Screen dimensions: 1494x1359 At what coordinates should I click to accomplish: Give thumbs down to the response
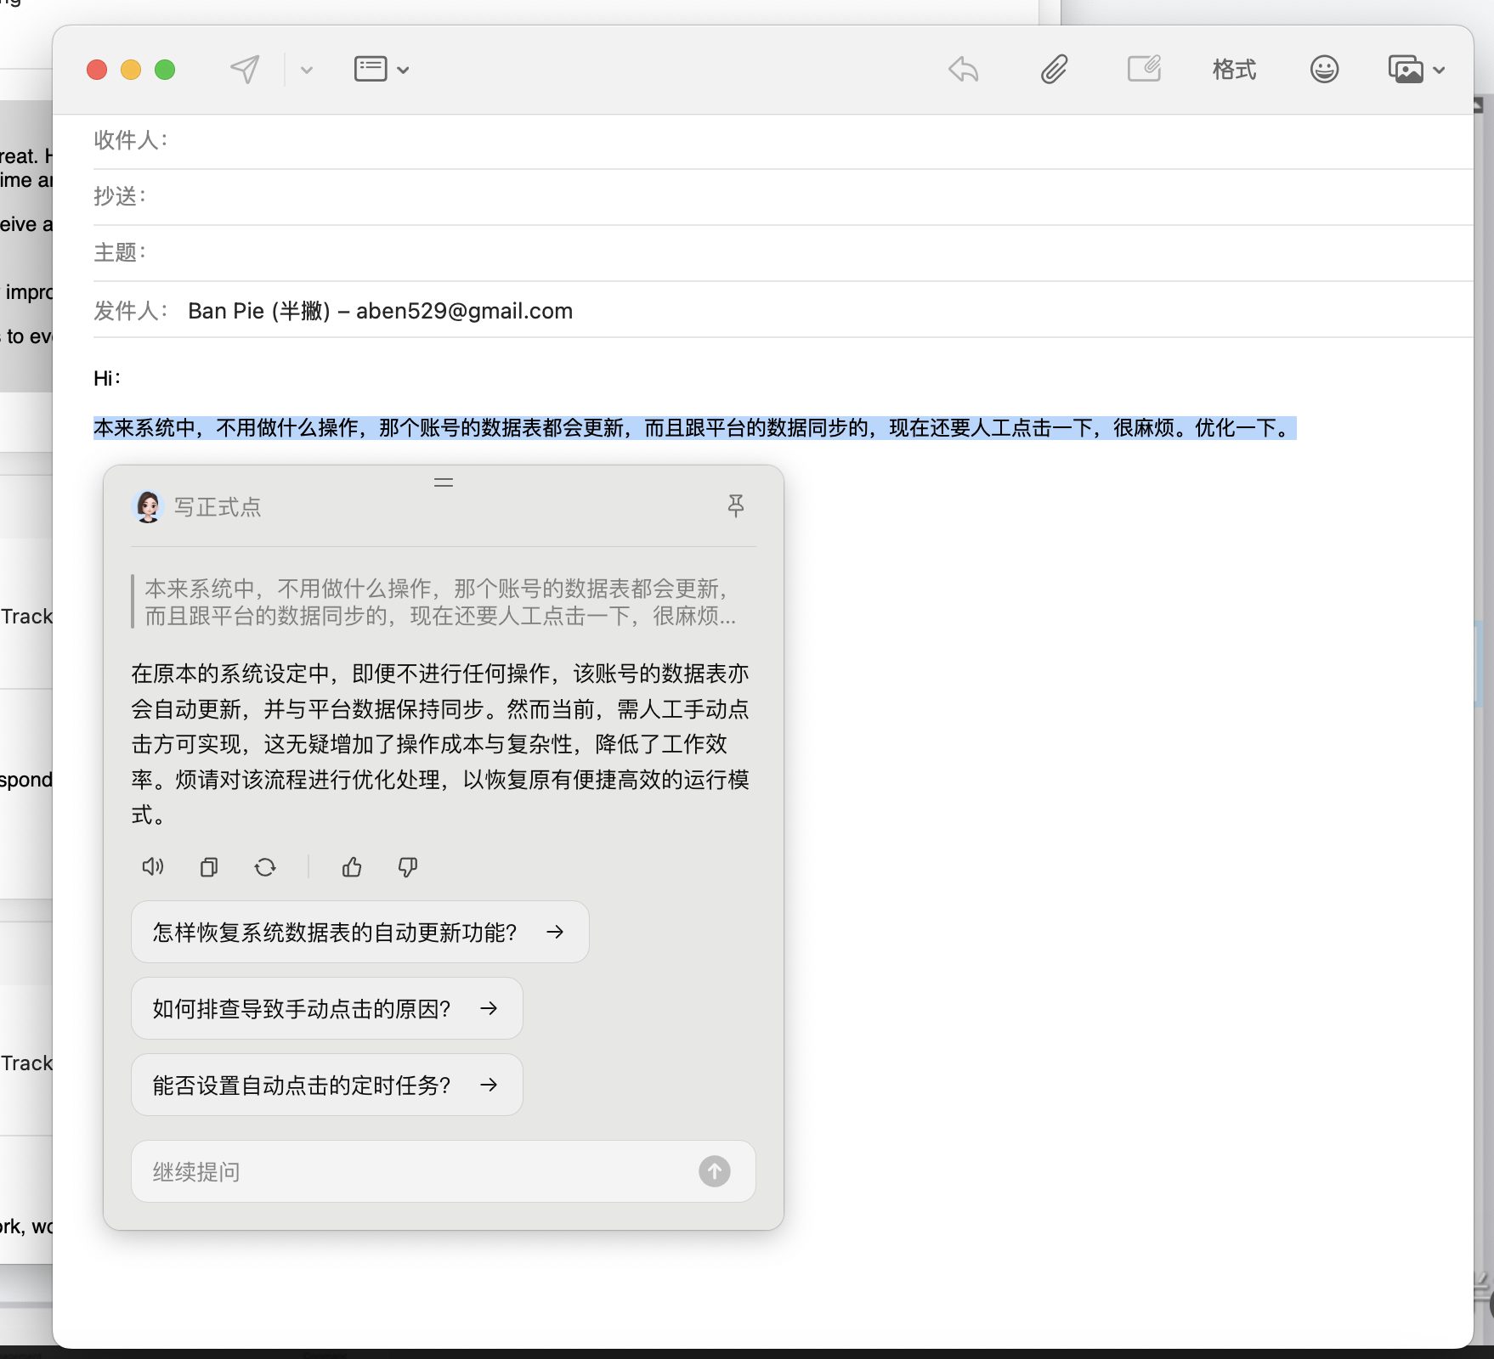408,867
